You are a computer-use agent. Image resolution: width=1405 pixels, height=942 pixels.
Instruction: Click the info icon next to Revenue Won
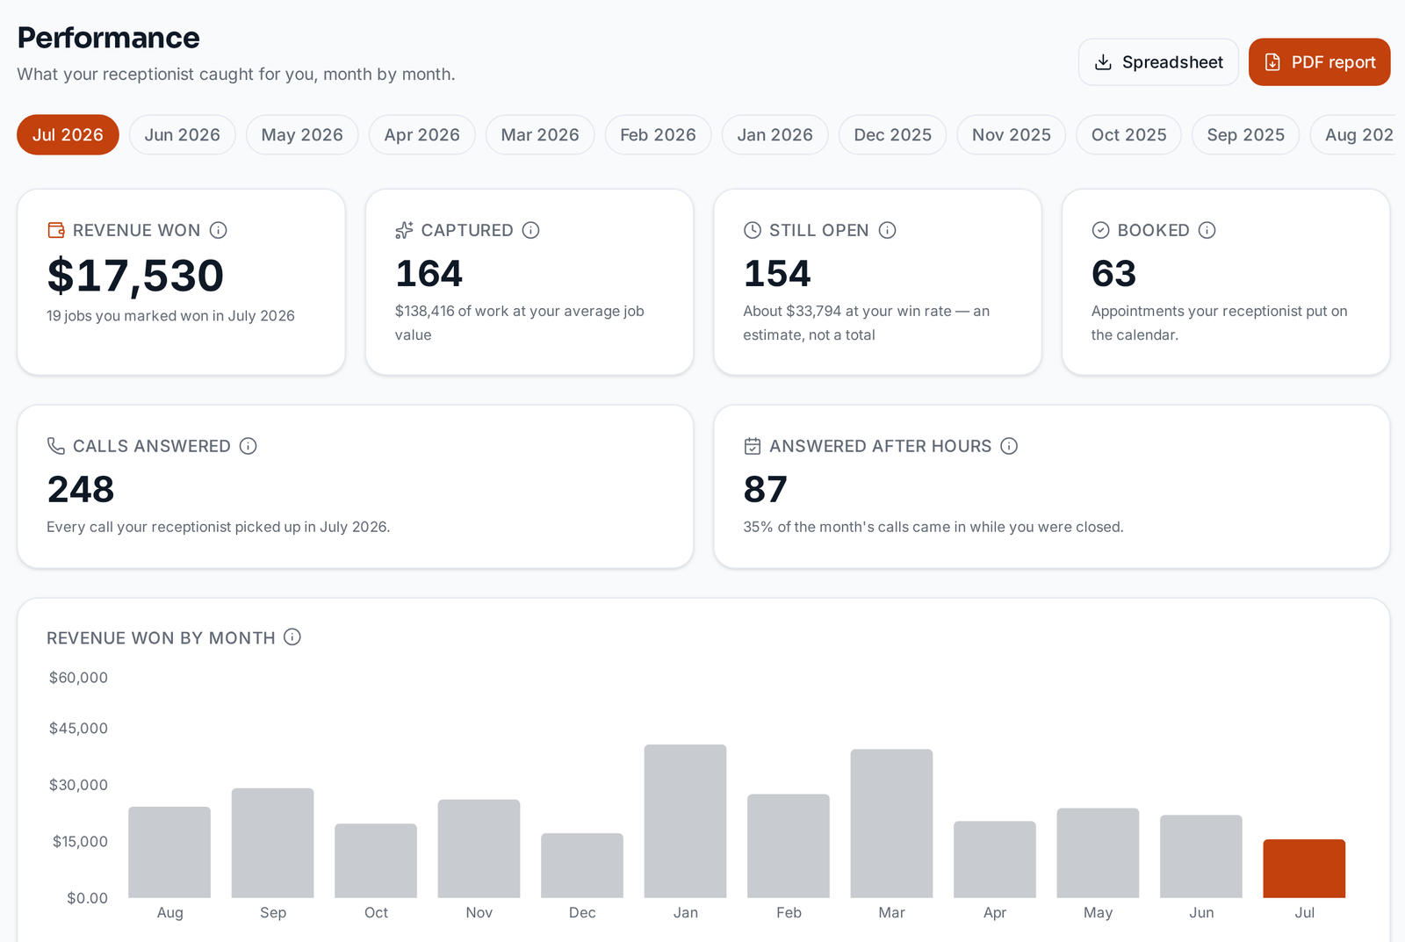(219, 230)
